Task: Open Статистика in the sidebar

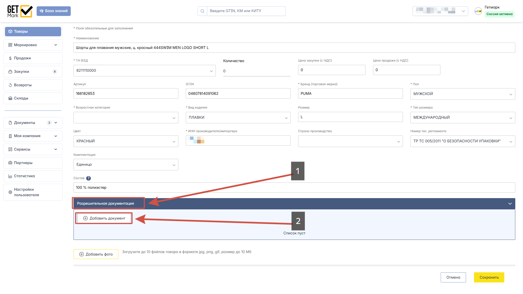Action: coord(33,176)
